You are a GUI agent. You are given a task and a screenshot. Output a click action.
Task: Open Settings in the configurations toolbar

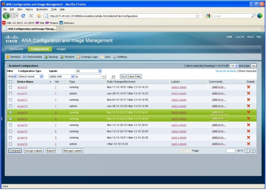(x=120, y=57)
